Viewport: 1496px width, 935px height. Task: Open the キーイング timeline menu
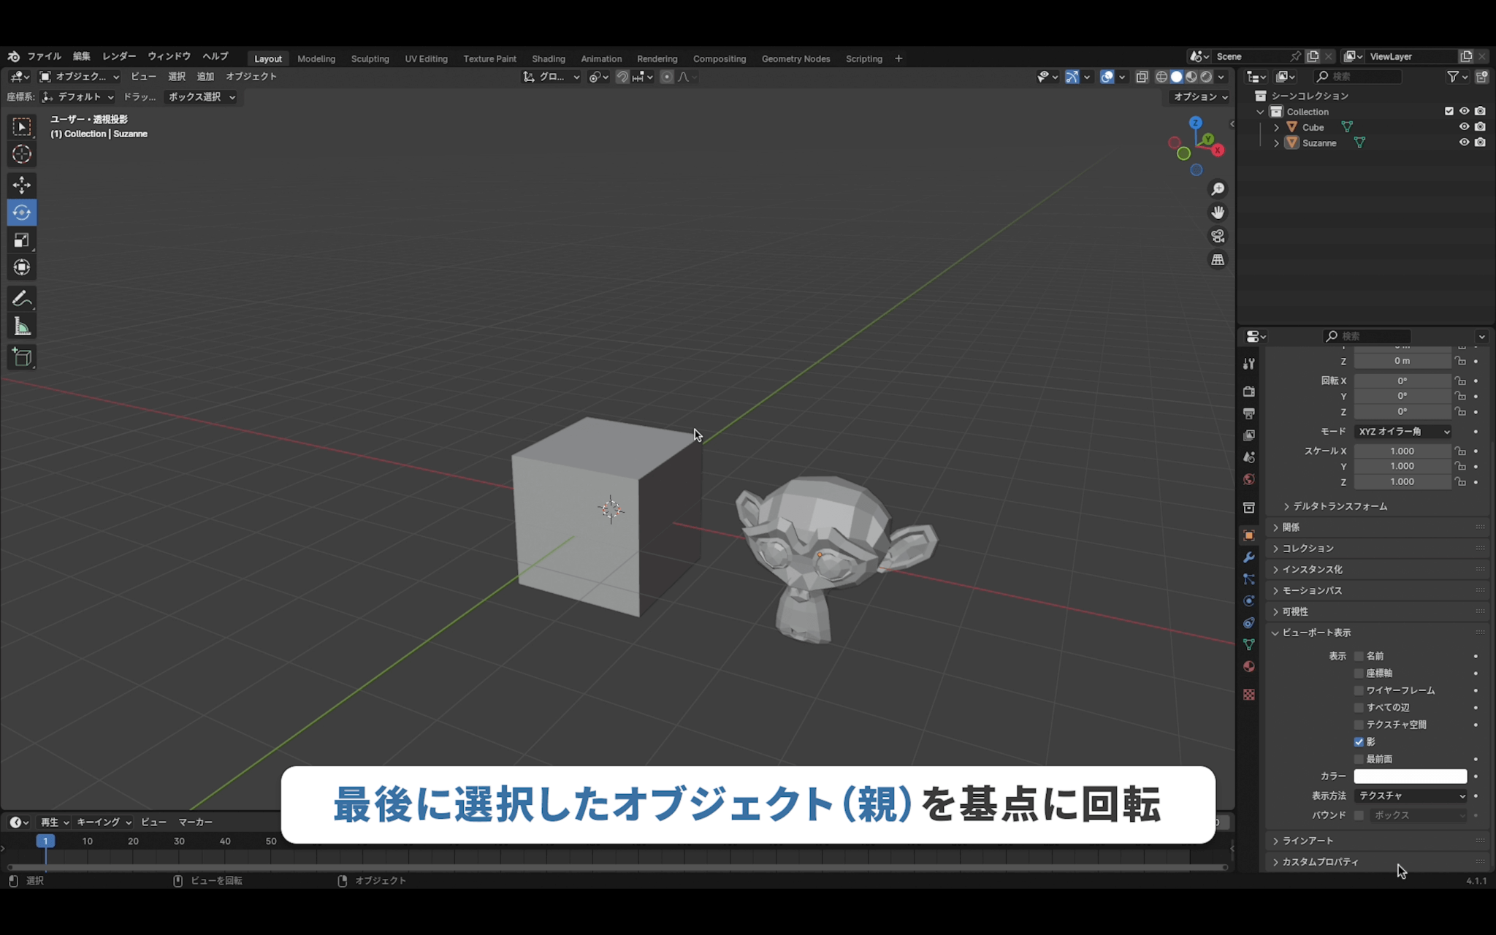point(104,822)
